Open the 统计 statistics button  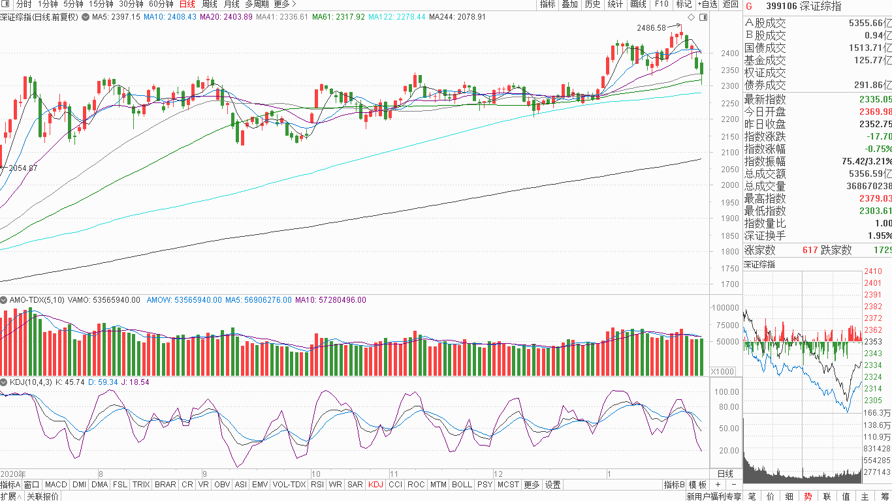click(x=615, y=5)
